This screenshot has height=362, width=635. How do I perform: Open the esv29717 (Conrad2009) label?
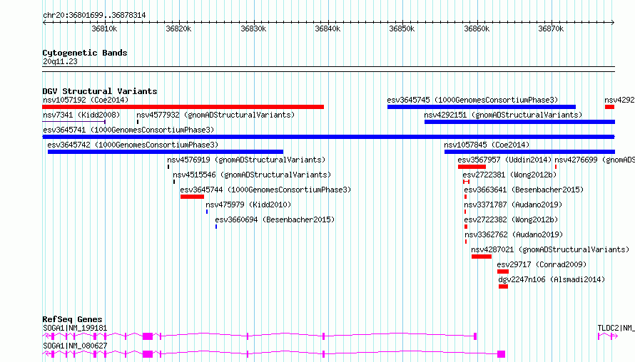(x=542, y=264)
